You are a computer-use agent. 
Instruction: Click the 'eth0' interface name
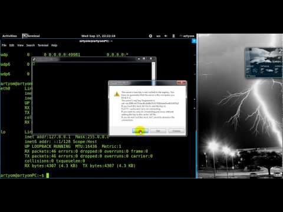[5, 88]
